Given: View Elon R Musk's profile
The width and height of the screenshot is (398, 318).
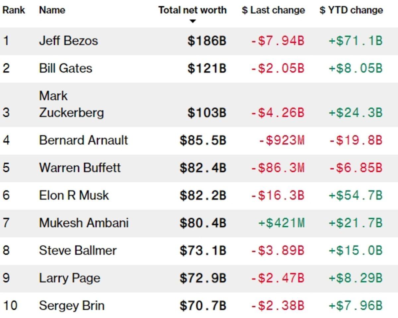Looking at the screenshot, I should point(74,195).
